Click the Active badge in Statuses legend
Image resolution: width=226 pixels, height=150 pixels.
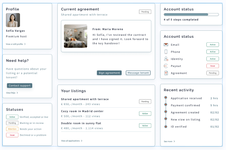(12, 117)
